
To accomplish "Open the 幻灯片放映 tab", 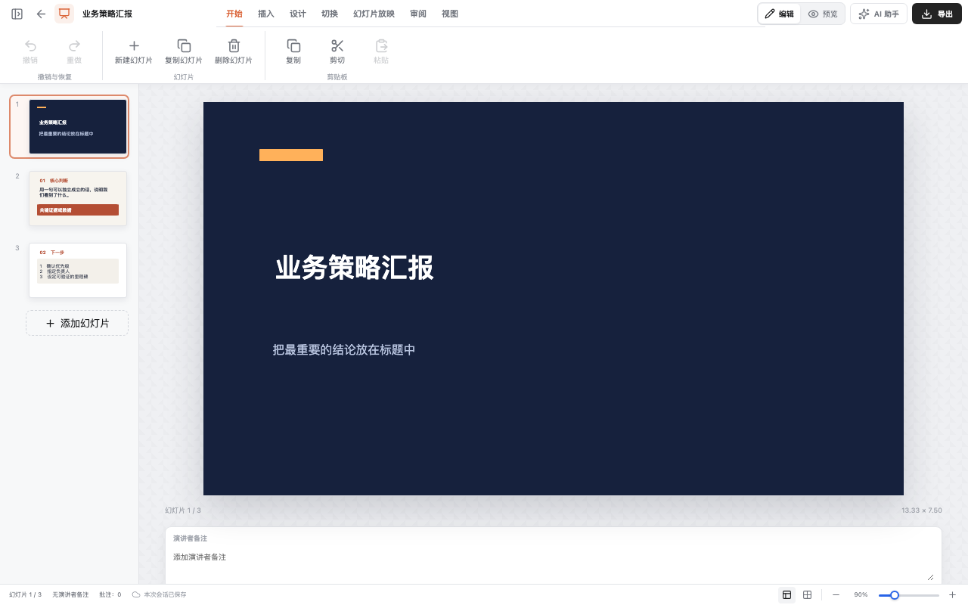I will 374,14.
